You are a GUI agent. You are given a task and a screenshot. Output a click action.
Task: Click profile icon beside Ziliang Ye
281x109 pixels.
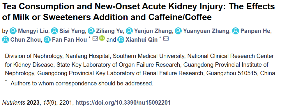pos(91,31)
